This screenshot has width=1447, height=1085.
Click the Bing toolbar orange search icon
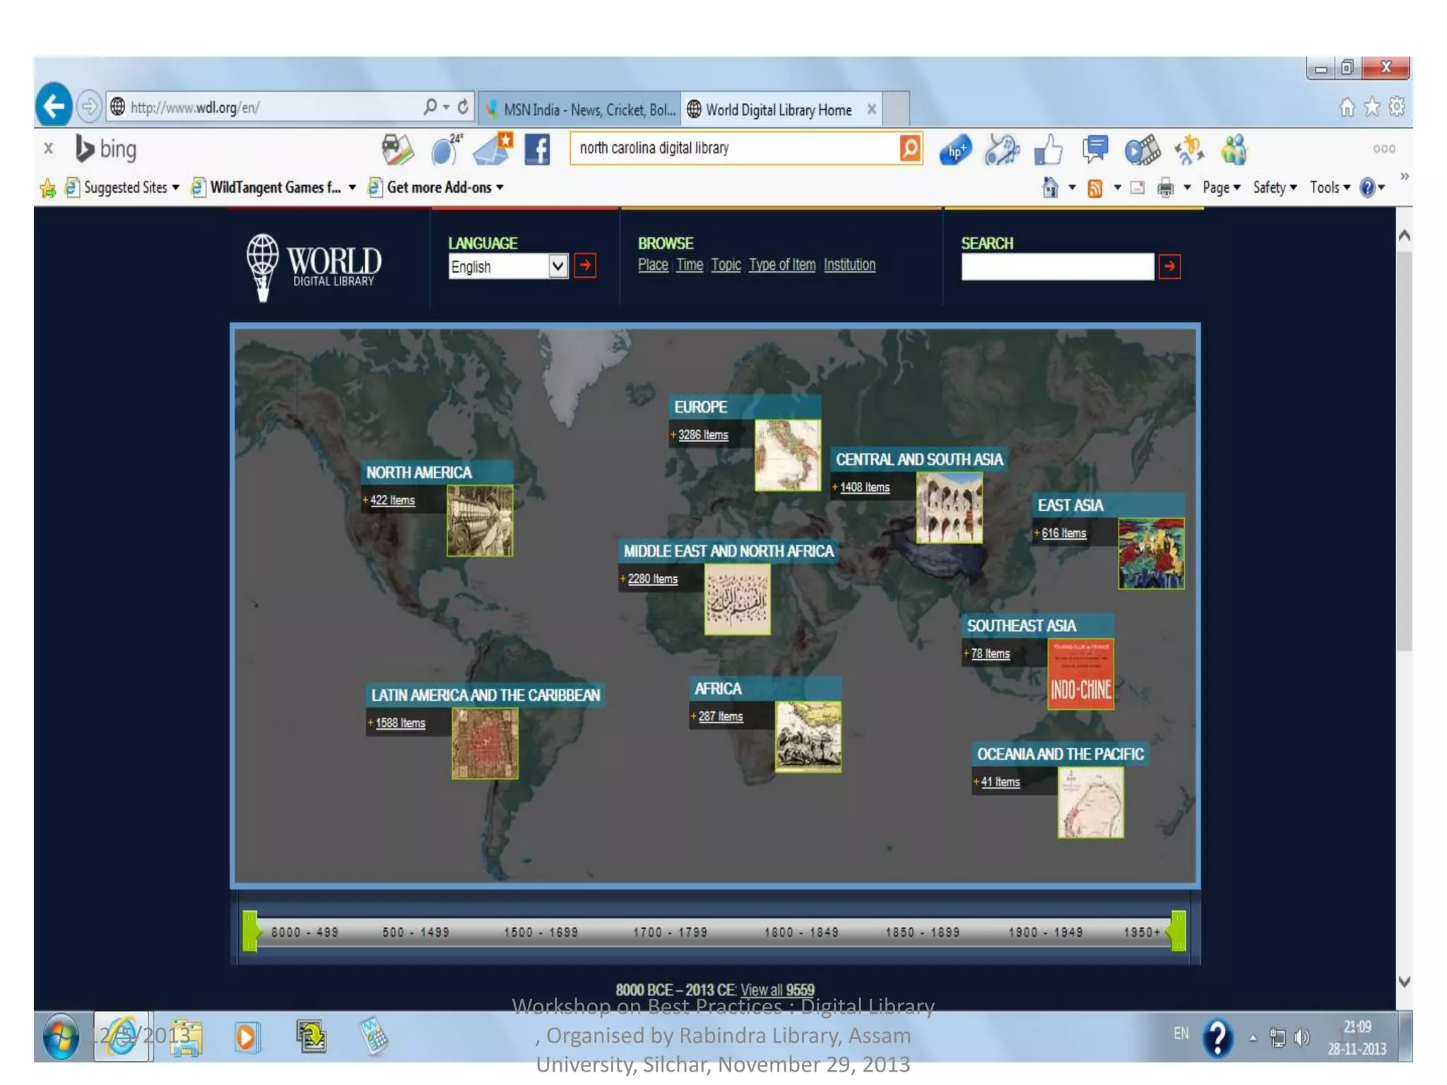910,148
